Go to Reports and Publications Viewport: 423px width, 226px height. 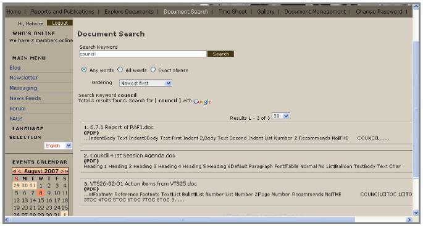pos(62,12)
